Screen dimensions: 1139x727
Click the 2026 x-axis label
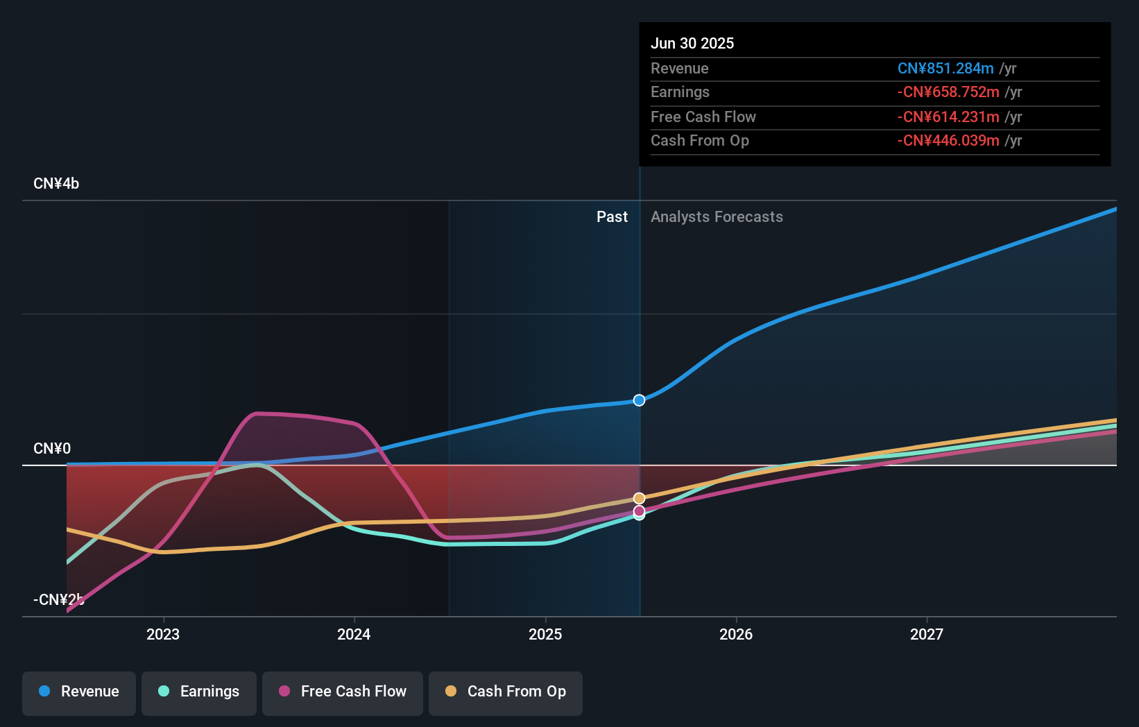tap(736, 634)
